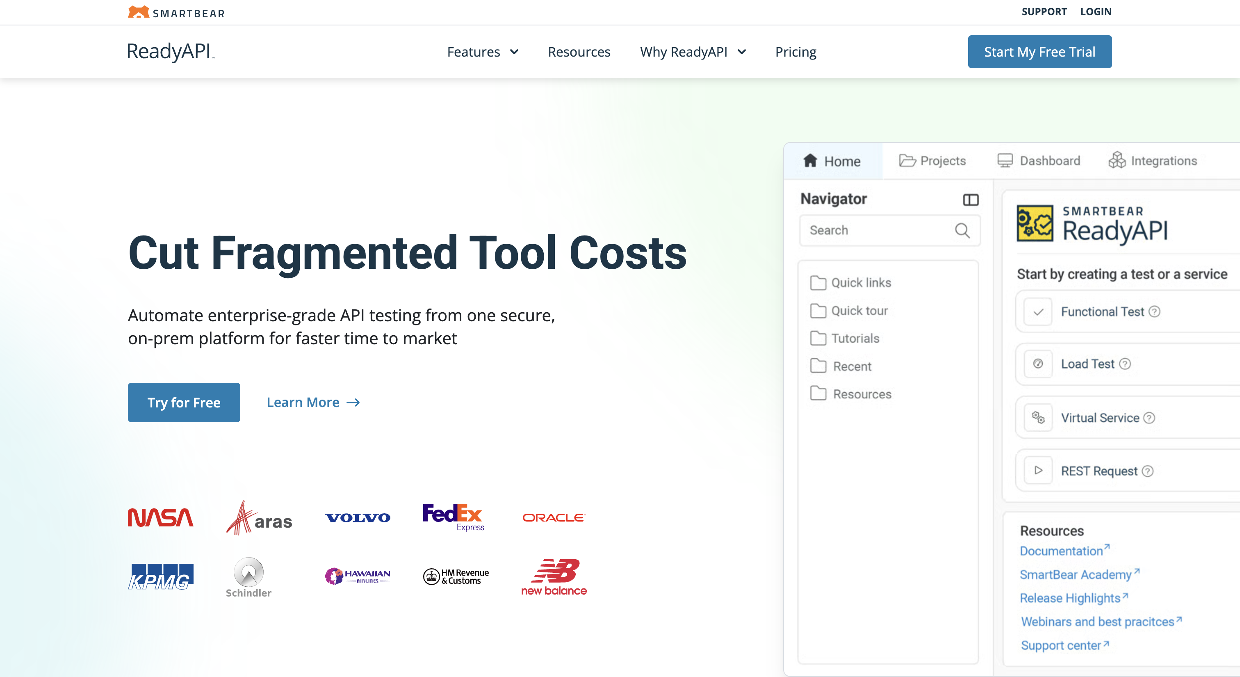Expand the Features dropdown menu

coord(482,52)
